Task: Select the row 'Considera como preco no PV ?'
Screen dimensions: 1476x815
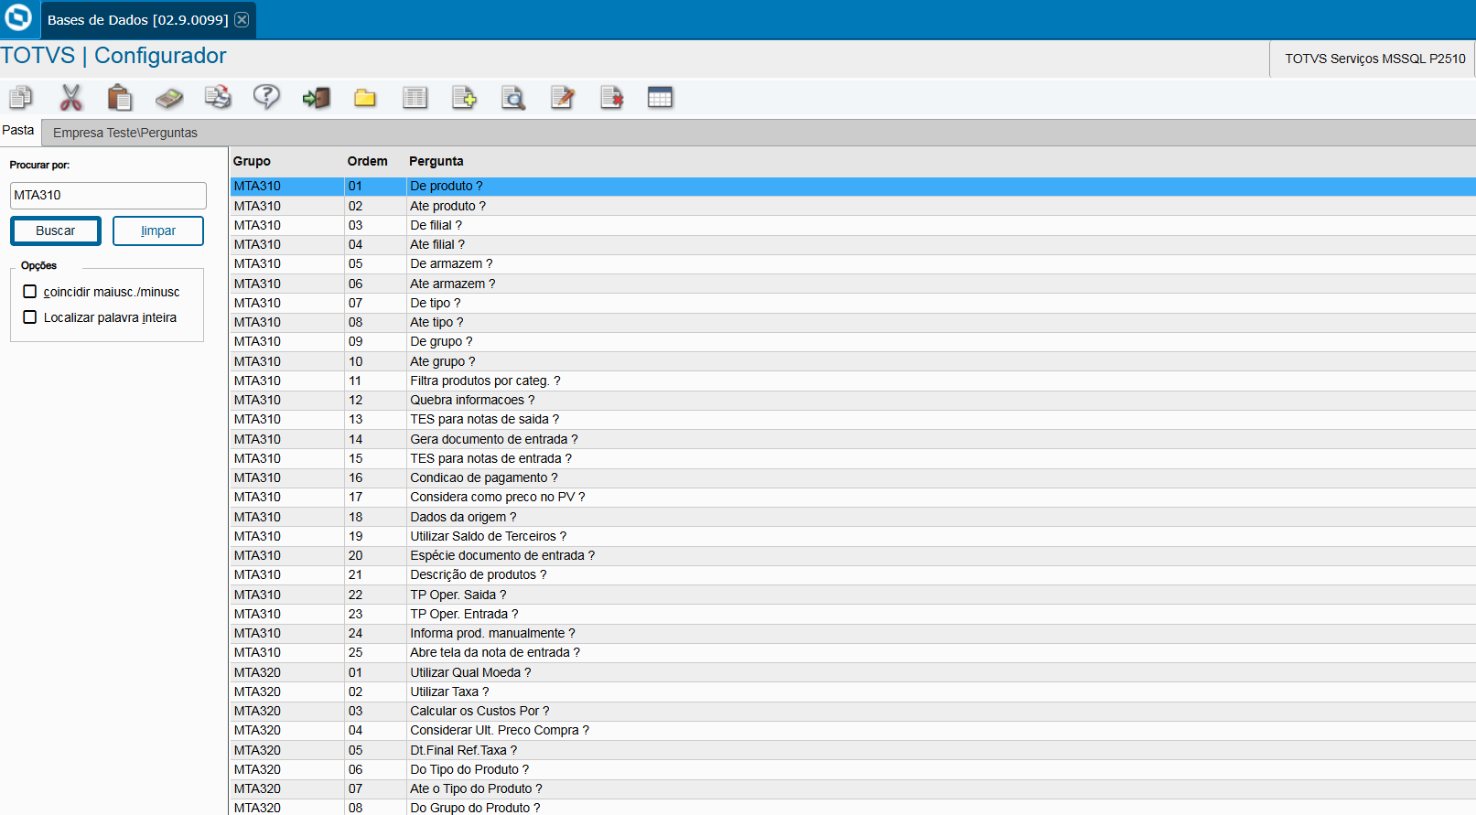Action: coord(853,497)
